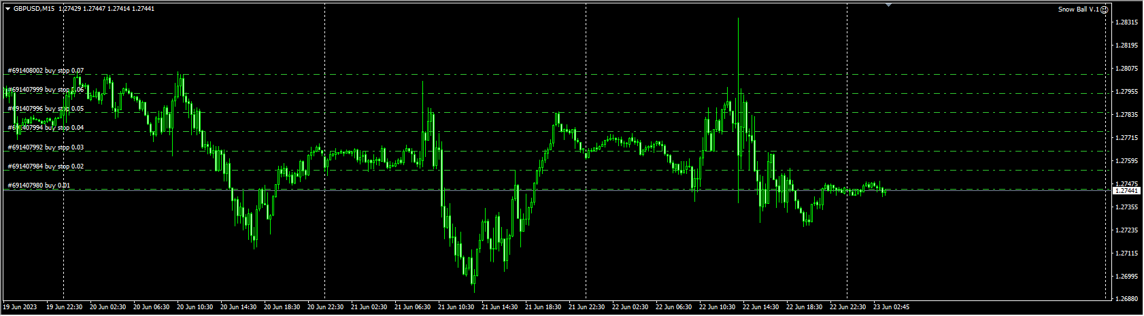Click the 1.27115 price scale value
This screenshot has height=316, width=1144.
coord(1127,253)
